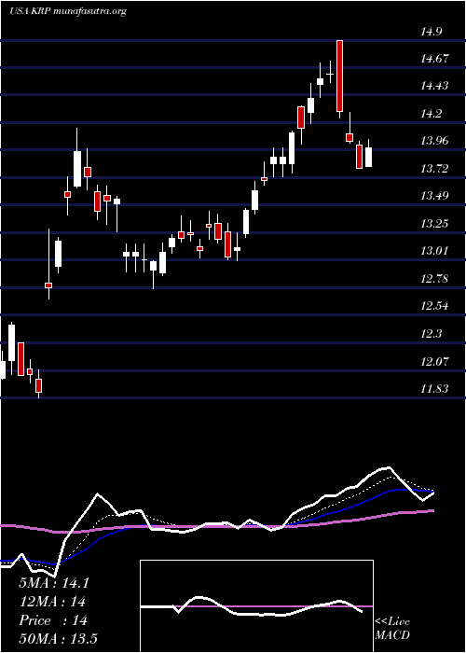Viewport: 466px width, 653px height.
Task: Click the tall red candle at the 14.9 peak
Action: point(339,76)
